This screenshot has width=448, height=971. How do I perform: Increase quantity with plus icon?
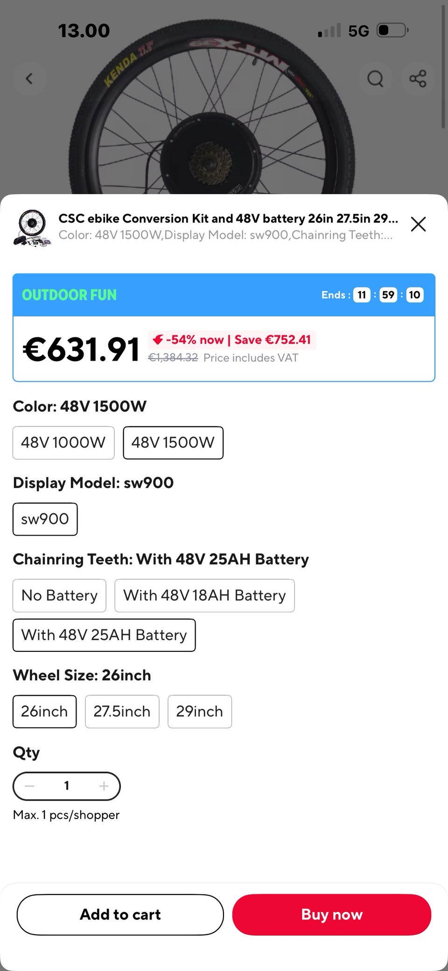click(104, 786)
